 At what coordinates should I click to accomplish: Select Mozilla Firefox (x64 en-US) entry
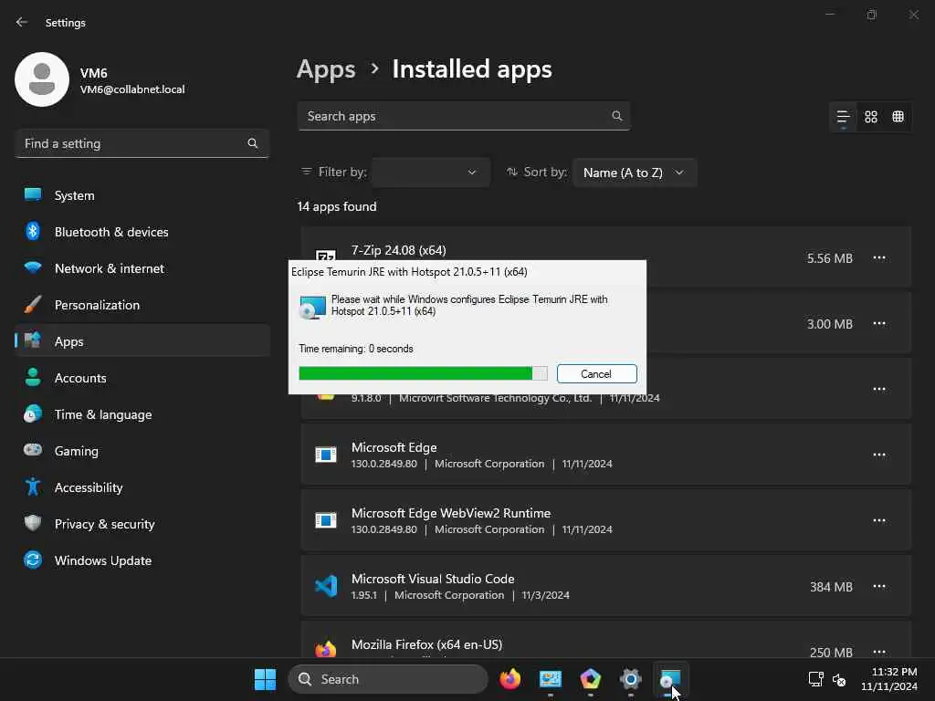coord(606,640)
